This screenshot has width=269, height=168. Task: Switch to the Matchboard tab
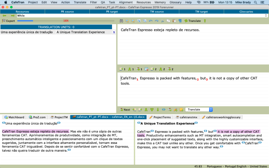tap(14, 117)
